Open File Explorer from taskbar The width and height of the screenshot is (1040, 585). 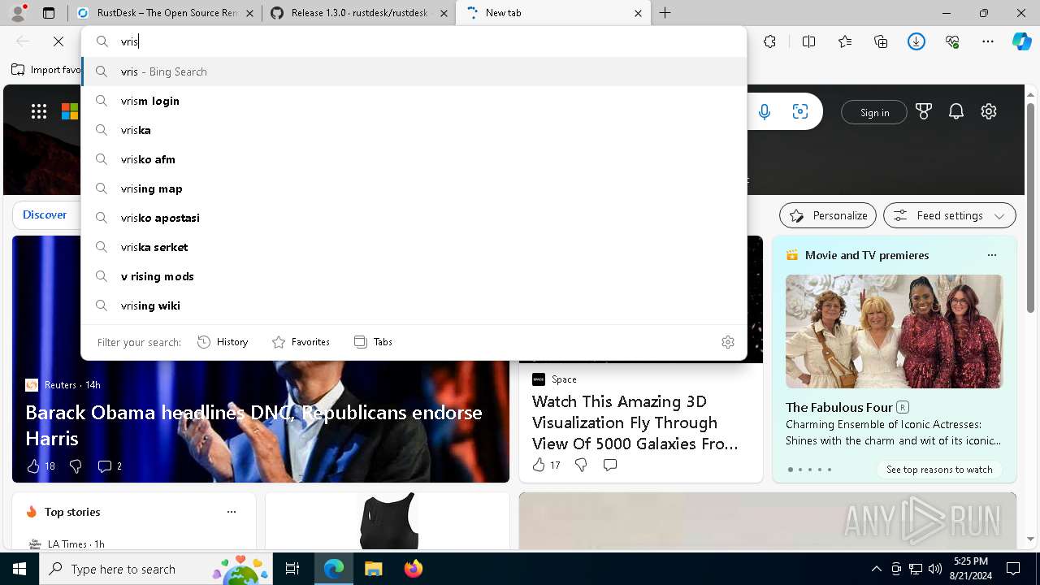point(373,569)
